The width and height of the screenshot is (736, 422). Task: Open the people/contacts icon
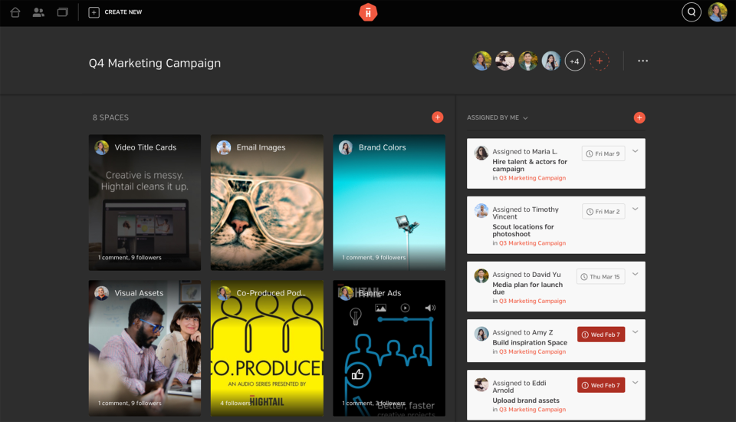pos(38,12)
